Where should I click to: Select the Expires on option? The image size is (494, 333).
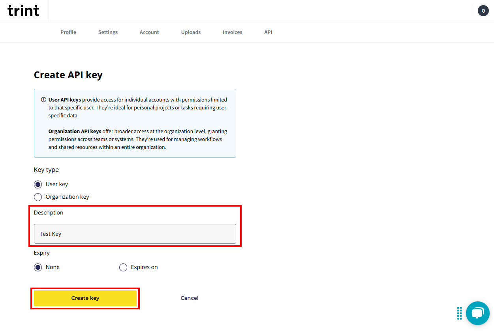123,267
